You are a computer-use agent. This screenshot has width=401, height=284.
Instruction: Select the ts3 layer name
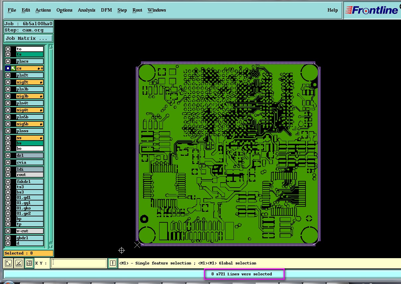click(30, 187)
